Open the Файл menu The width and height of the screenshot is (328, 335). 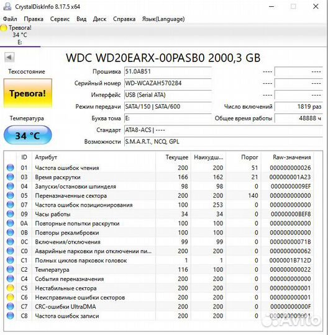(x=10, y=19)
